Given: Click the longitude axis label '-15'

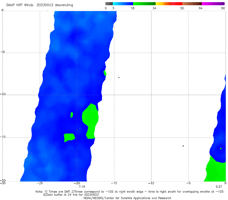Looking at the screenshot, I should click(114, 183).
